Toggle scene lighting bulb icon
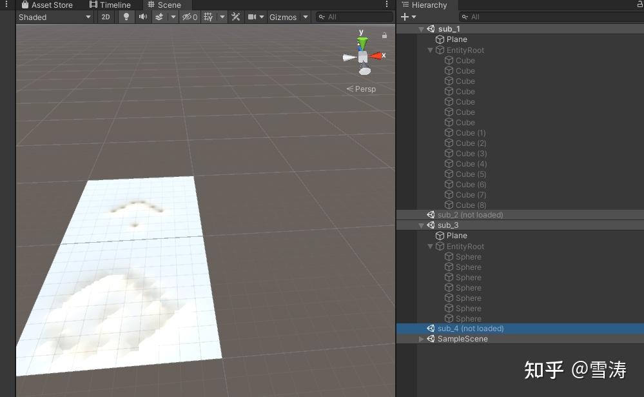 click(126, 17)
